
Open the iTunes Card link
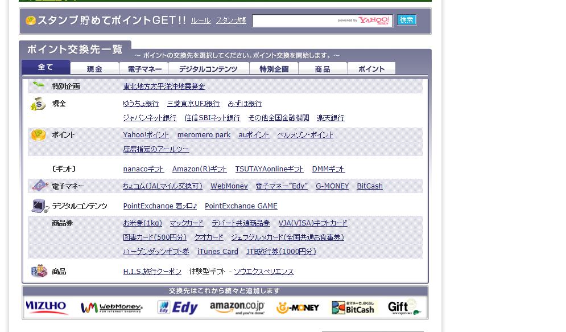point(217,252)
